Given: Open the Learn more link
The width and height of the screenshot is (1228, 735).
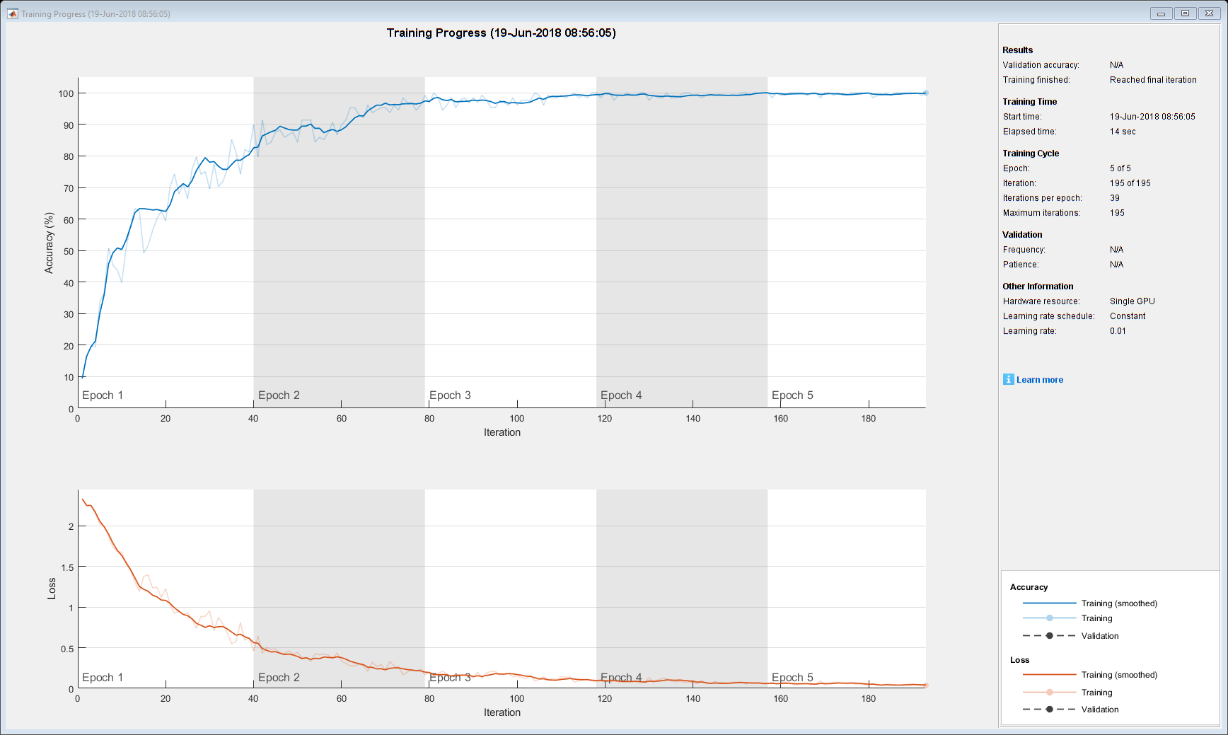Looking at the screenshot, I should click(x=1040, y=380).
